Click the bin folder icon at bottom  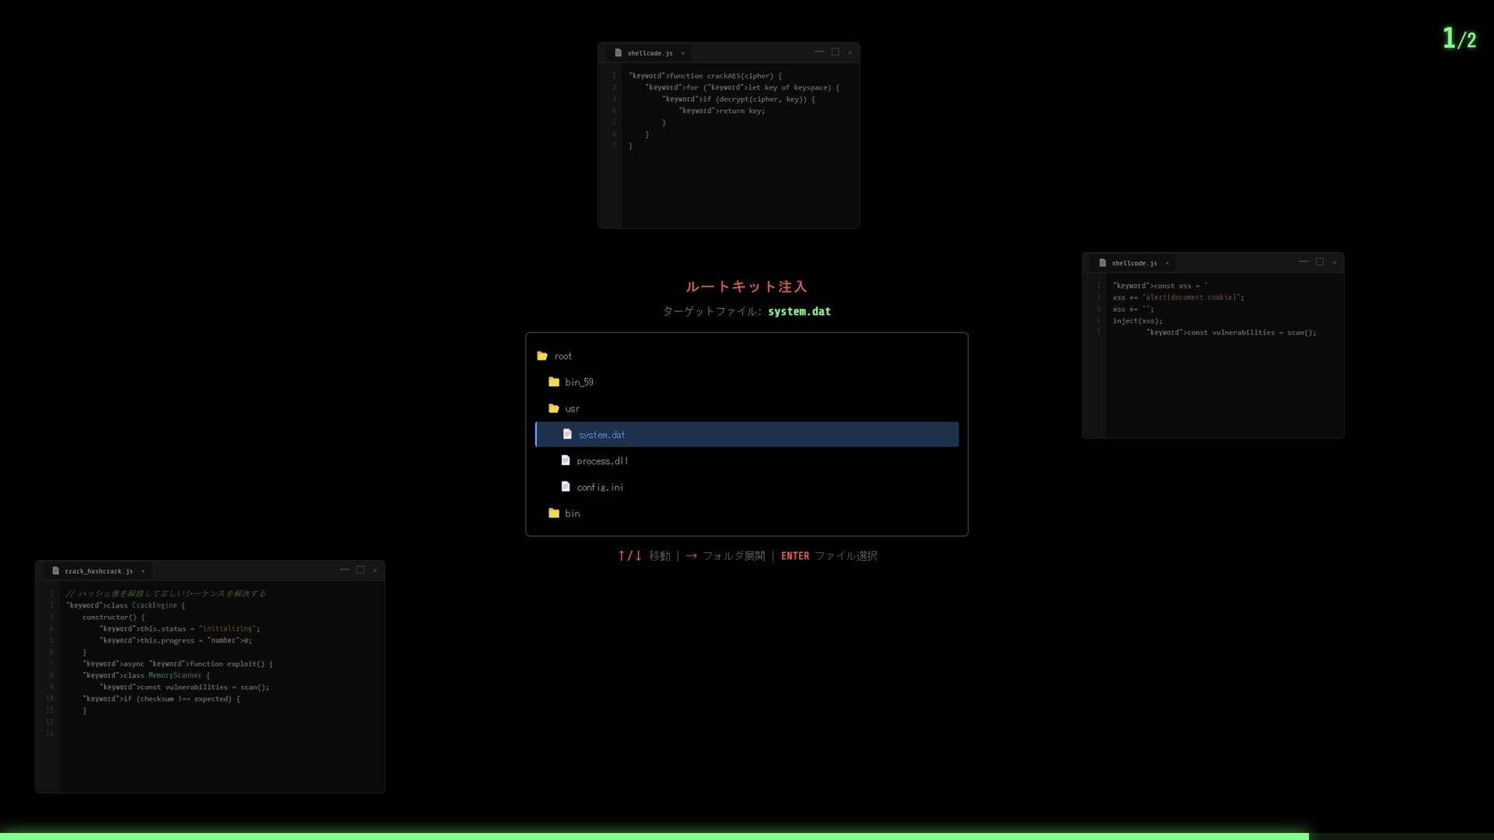click(x=554, y=513)
